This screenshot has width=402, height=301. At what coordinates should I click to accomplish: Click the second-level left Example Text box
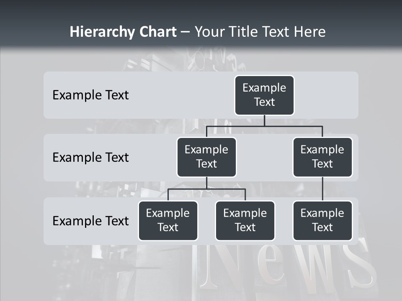[x=206, y=157]
